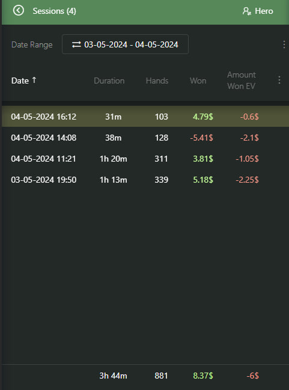Viewport: 289px width, 390px height.
Task: Open the date range picker 03-05-2024 - 04-05-2024
Action: coord(125,44)
